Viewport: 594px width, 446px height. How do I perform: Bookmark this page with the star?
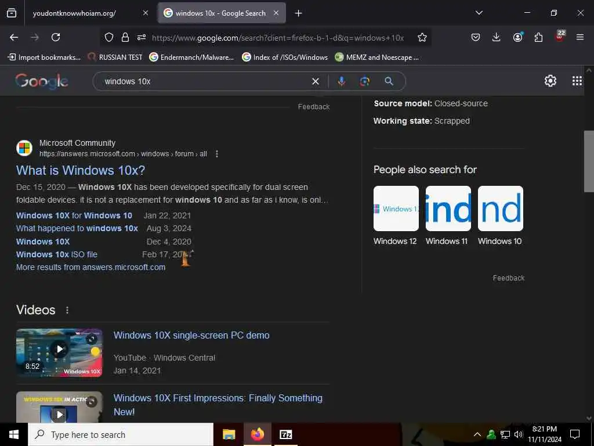[x=422, y=37]
